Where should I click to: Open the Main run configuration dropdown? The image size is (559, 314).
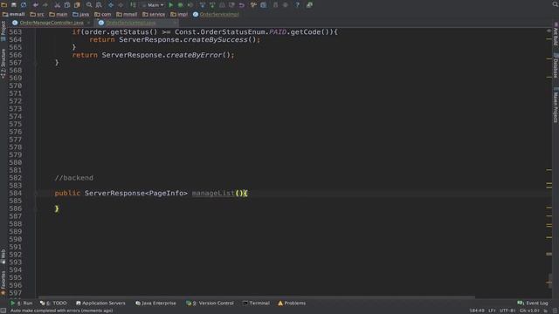(154, 5)
